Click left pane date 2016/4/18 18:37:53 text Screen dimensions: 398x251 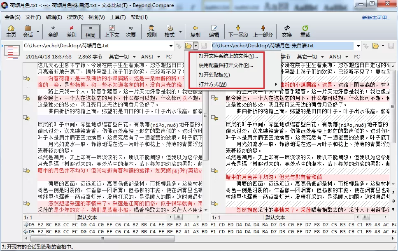[x=49, y=57]
